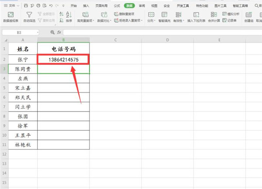Click the 插入下拉列表 icon

pos(196,15)
